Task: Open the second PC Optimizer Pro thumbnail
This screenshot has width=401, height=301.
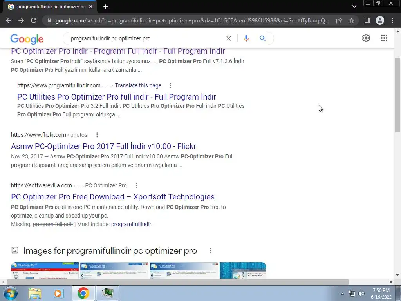Action: [x=114, y=270]
